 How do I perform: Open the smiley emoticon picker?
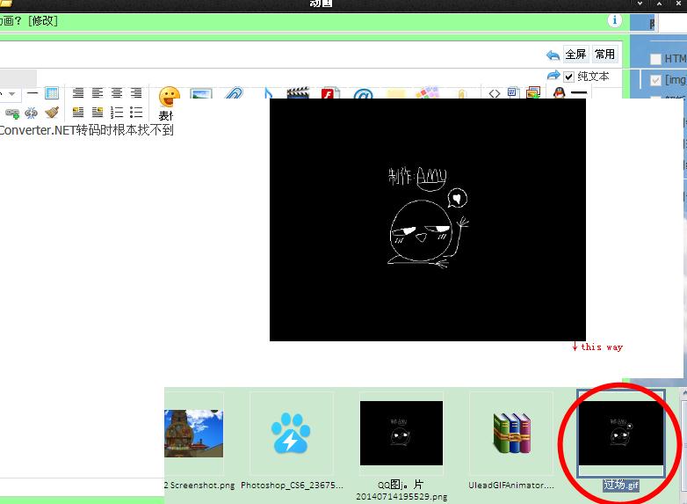point(170,97)
